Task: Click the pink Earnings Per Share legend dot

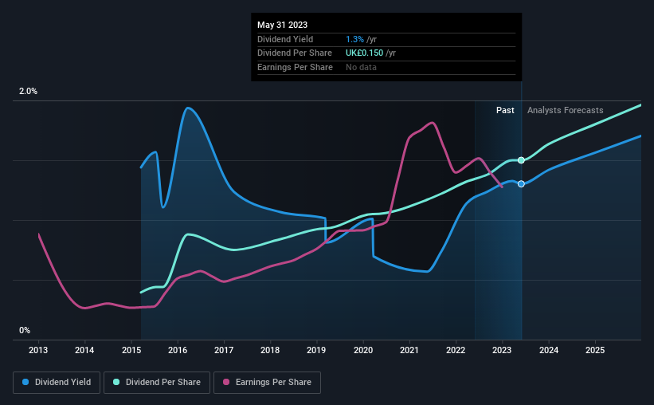Action: [x=226, y=382]
